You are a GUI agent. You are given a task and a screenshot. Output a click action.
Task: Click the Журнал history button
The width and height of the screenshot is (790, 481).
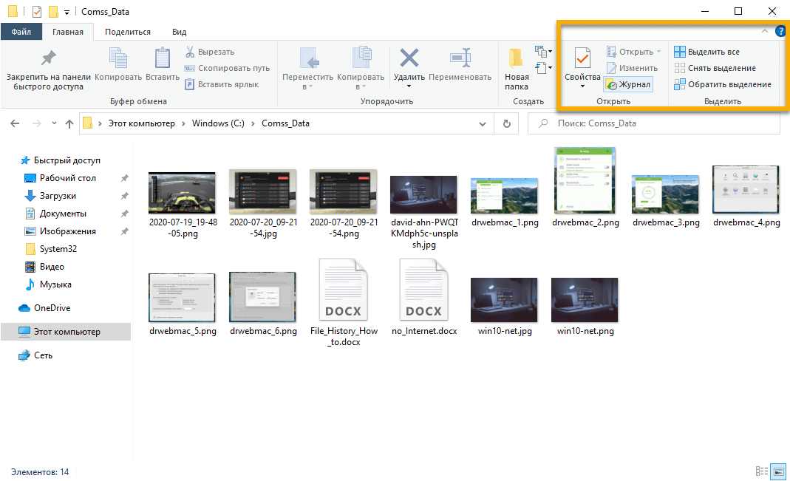628,85
